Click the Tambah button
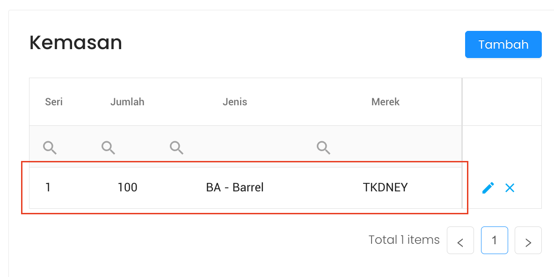554x277 pixels. tap(503, 44)
